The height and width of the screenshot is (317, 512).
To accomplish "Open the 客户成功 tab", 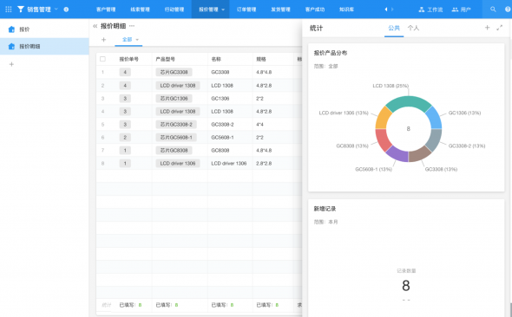I will click(315, 10).
